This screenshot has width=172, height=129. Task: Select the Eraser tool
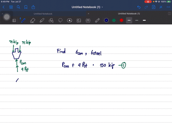pyautogui.click(x=33, y=20)
